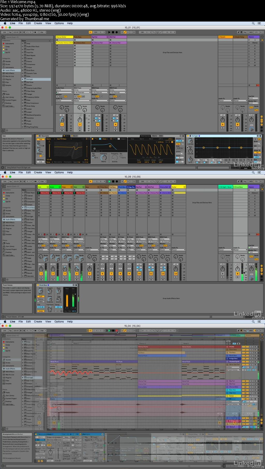265x469 pixels.
Task: Click the Spotlight search icon in the top menu bar
Action: (x=253, y=23)
